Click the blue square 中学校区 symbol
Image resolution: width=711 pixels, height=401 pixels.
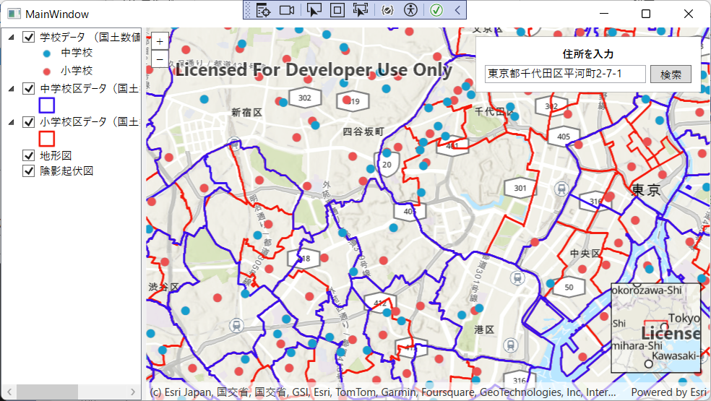pyautogui.click(x=47, y=105)
